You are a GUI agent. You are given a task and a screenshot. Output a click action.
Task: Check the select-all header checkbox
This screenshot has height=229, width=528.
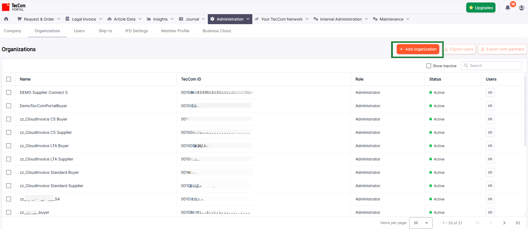coord(9,79)
